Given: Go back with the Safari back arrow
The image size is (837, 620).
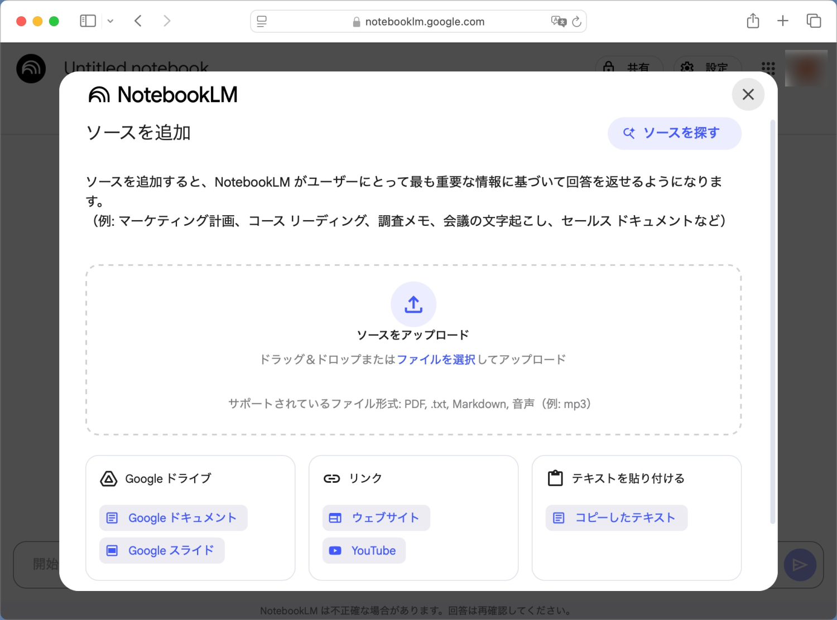Looking at the screenshot, I should [x=138, y=21].
